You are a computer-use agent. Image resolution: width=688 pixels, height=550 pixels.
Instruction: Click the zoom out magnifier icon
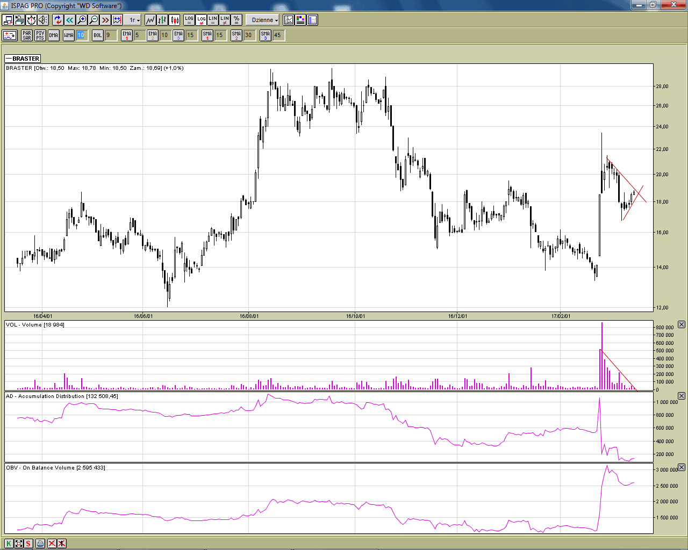click(94, 20)
